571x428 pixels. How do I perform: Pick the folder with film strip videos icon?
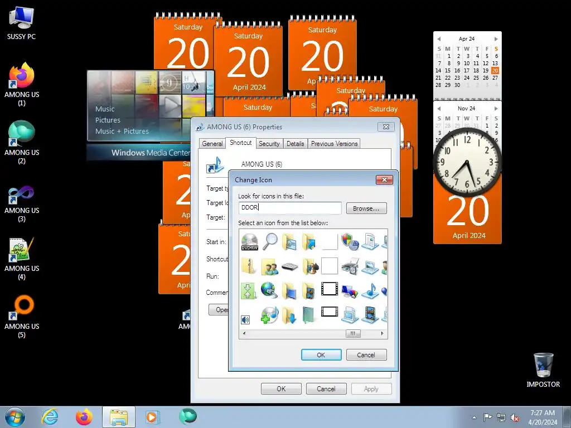309,291
